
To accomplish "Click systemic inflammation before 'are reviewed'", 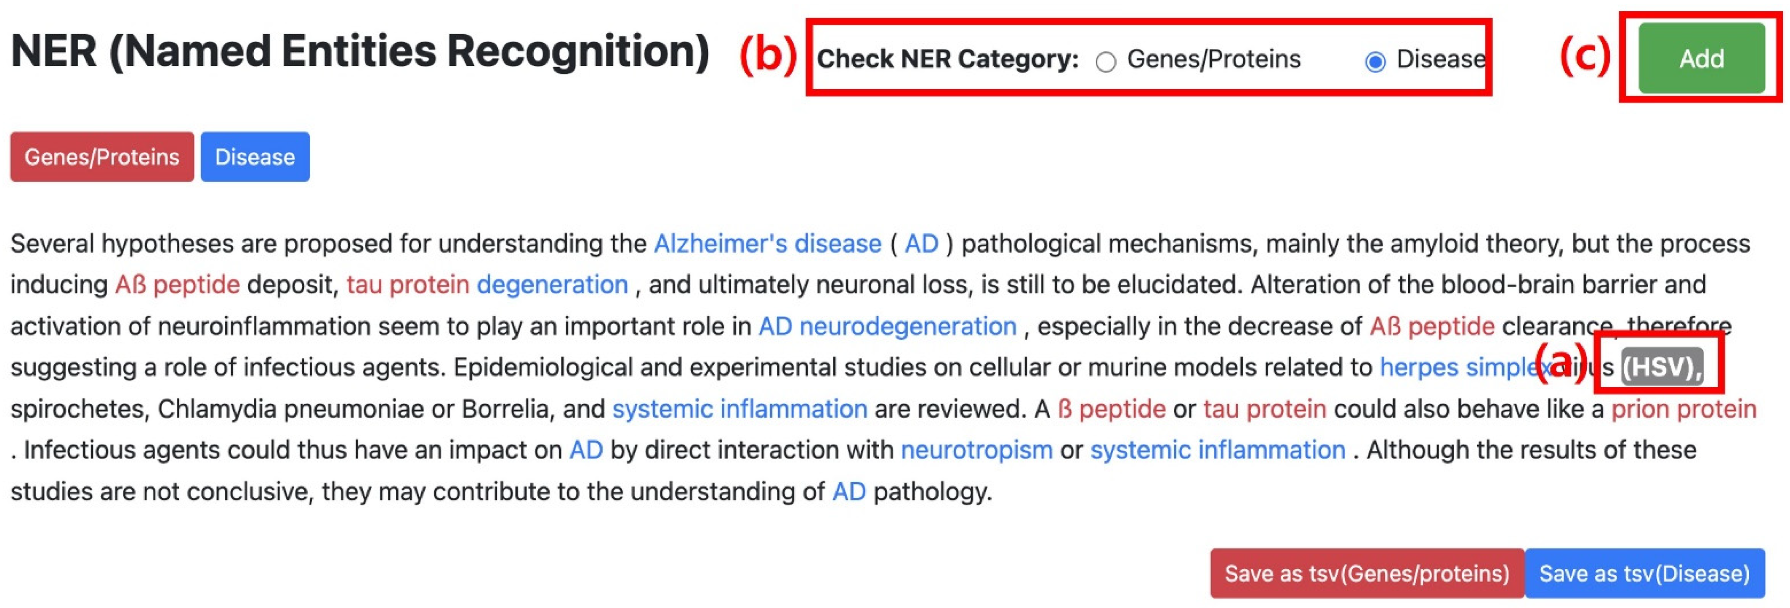I will [739, 409].
